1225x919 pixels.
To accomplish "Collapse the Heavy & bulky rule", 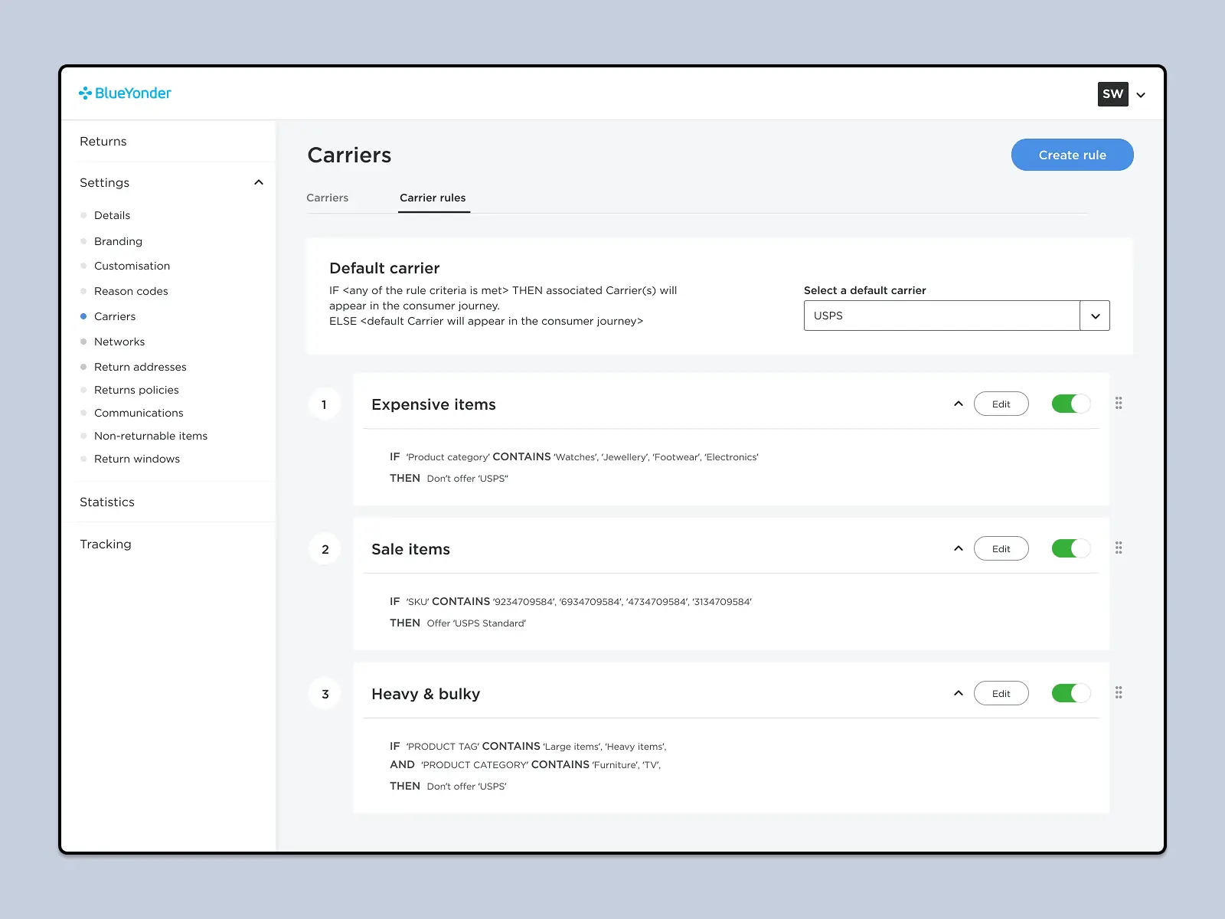I will tap(958, 693).
